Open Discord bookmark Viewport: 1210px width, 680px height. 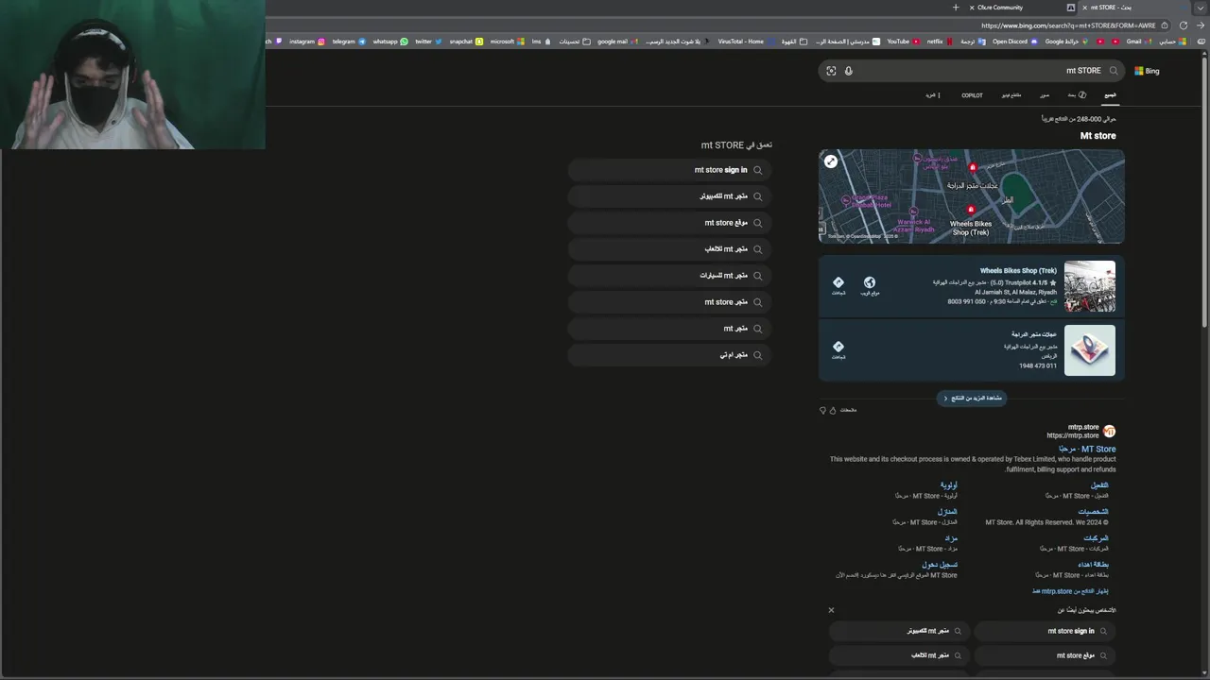[x=1015, y=42]
